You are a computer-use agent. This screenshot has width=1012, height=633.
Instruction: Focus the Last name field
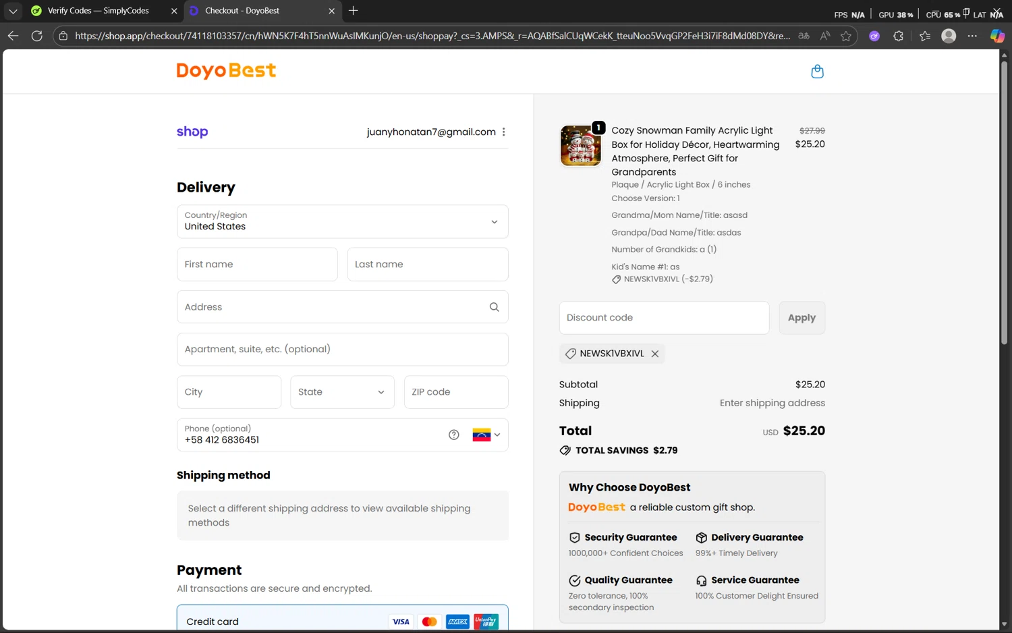pos(428,265)
